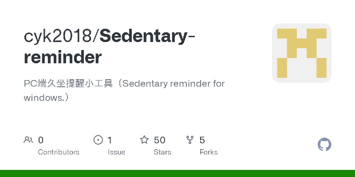Click the 50 stars count
The width and height of the screenshot is (355, 177).
point(160,140)
